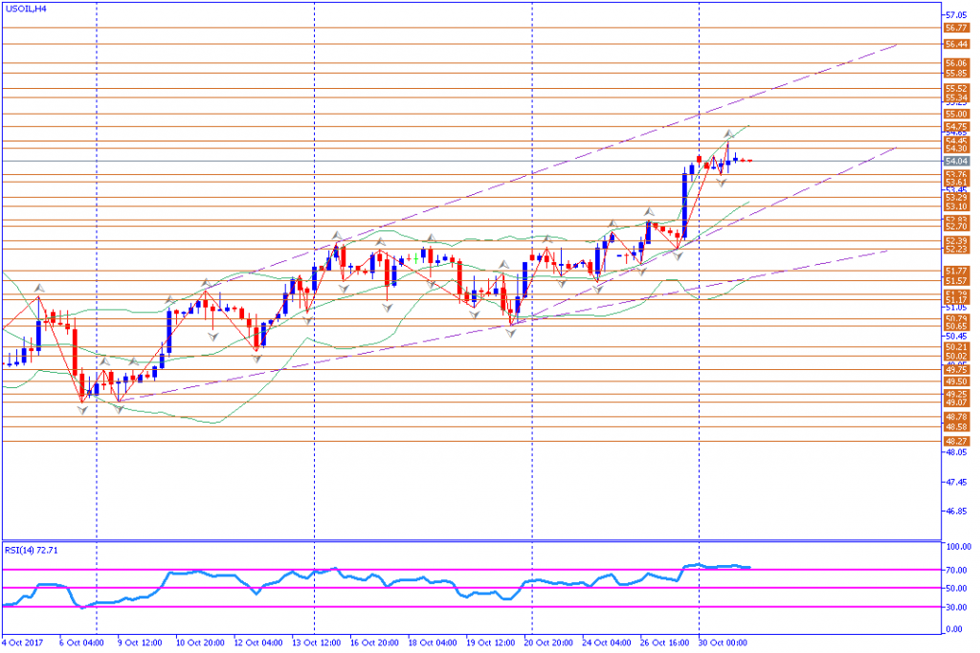Click the 13 Oct 12:00 time label
This screenshot has height=653, width=980.
tap(316, 642)
